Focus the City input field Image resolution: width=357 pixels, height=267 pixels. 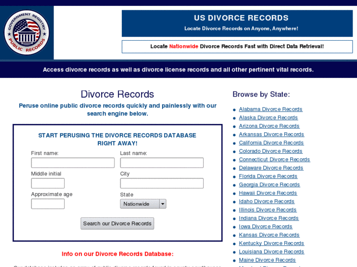[x=162, y=183]
